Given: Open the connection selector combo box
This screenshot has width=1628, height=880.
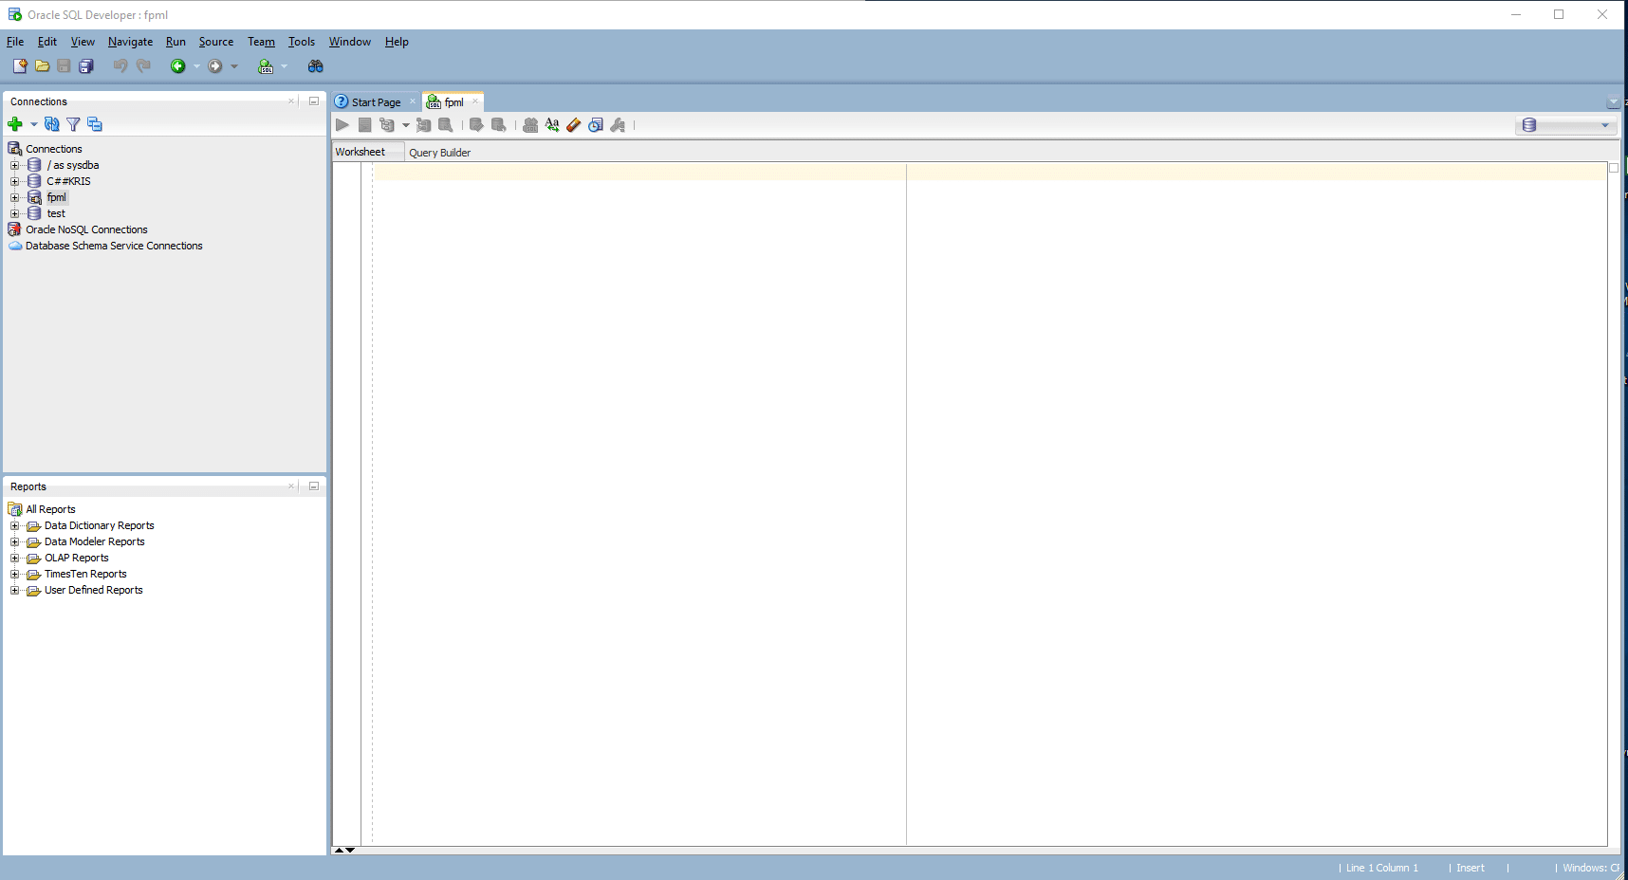Looking at the screenshot, I should pos(1565,125).
